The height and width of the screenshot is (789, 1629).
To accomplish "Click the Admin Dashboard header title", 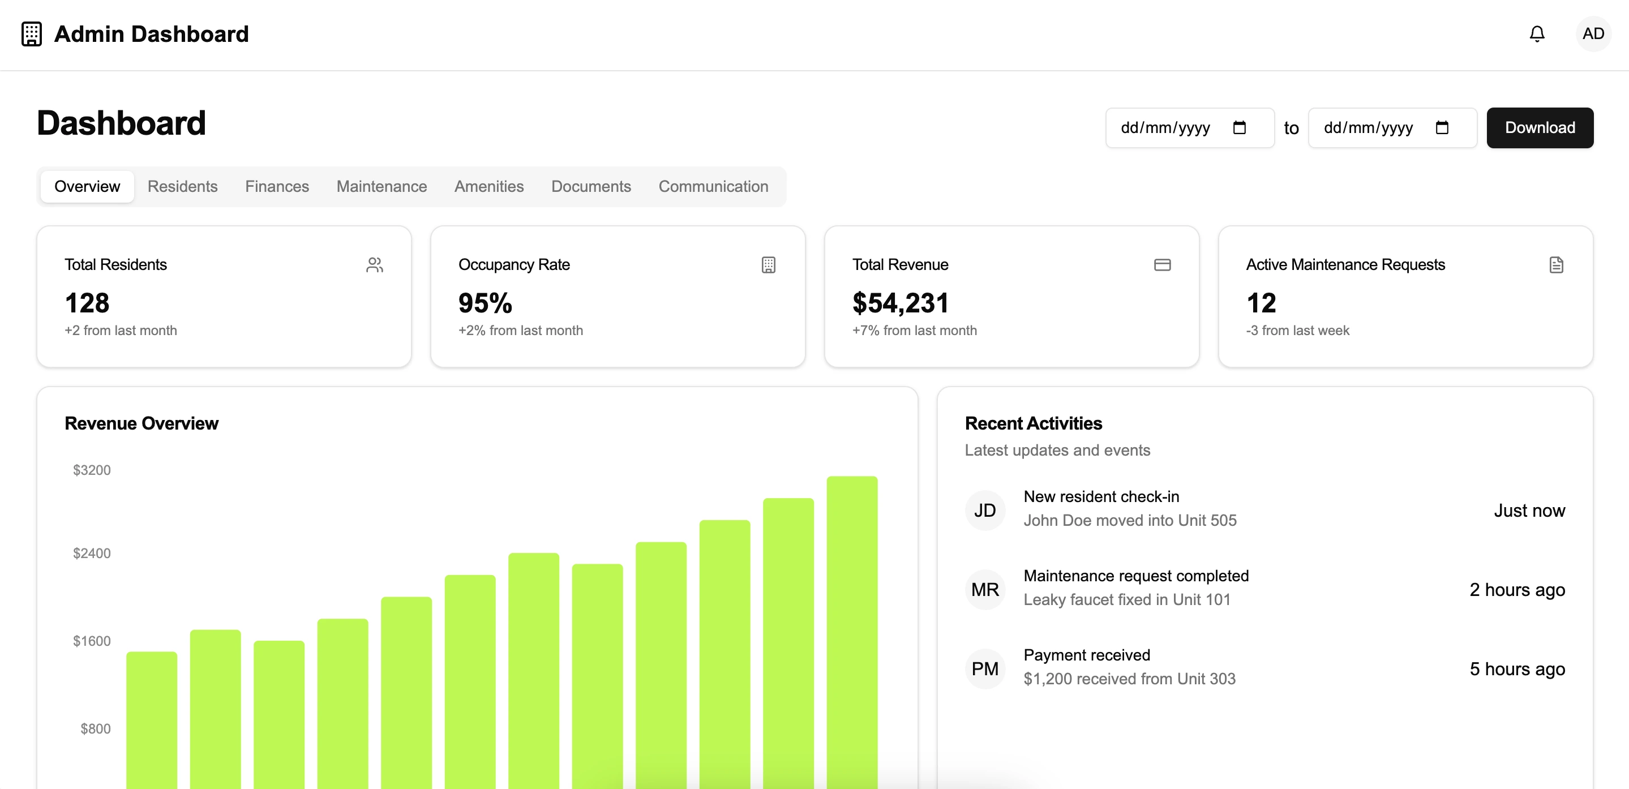I will coord(151,33).
